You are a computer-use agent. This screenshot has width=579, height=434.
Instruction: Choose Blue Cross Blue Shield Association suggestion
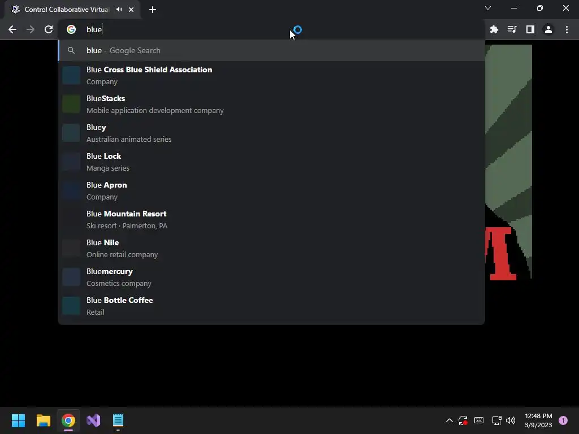[271, 75]
